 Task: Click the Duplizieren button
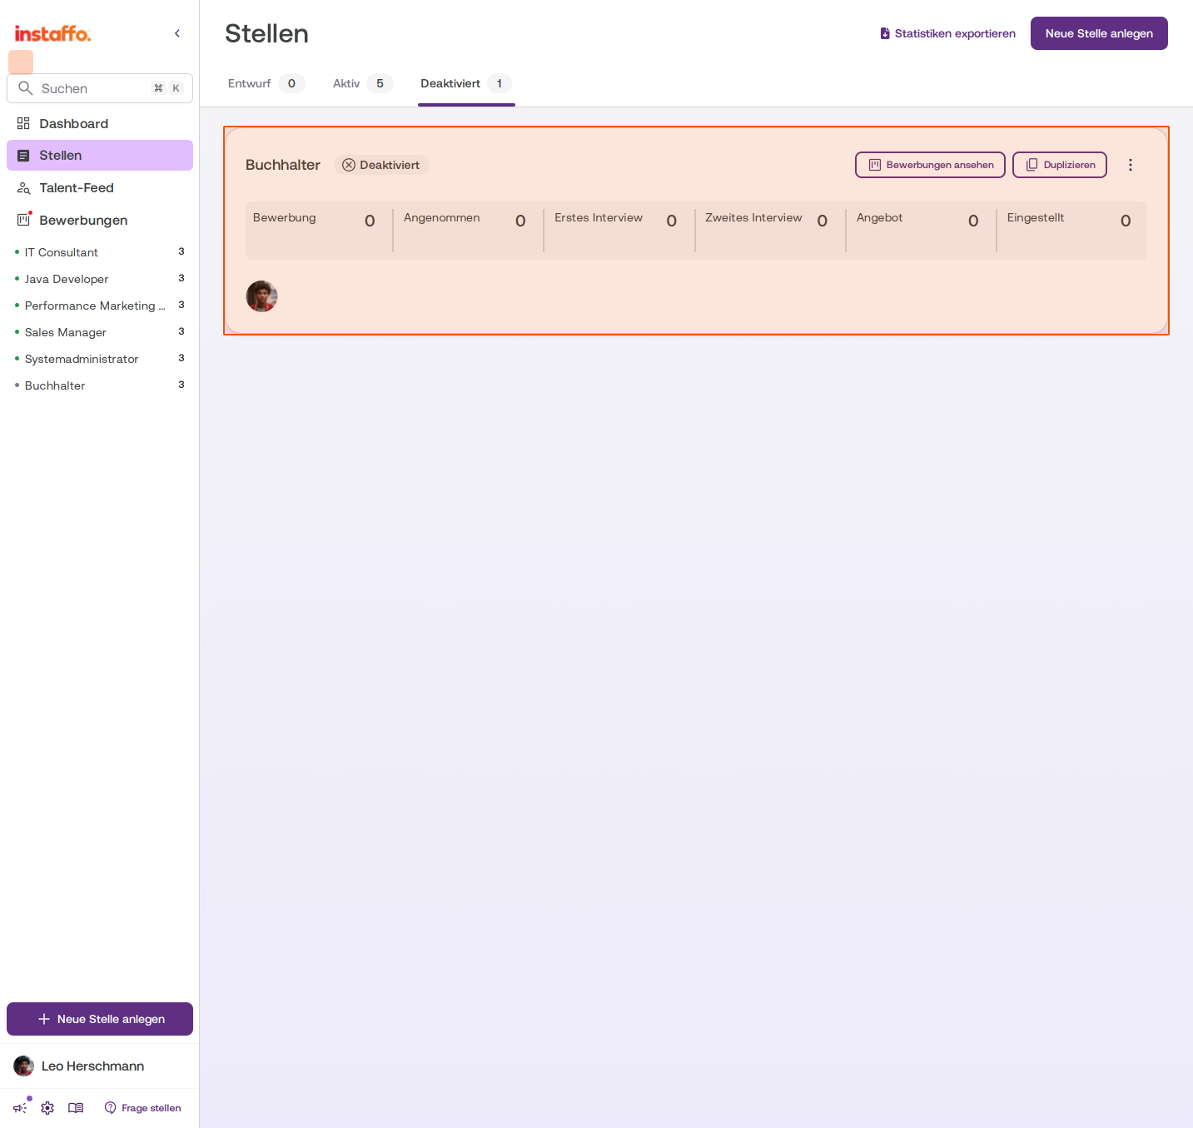[x=1060, y=165]
